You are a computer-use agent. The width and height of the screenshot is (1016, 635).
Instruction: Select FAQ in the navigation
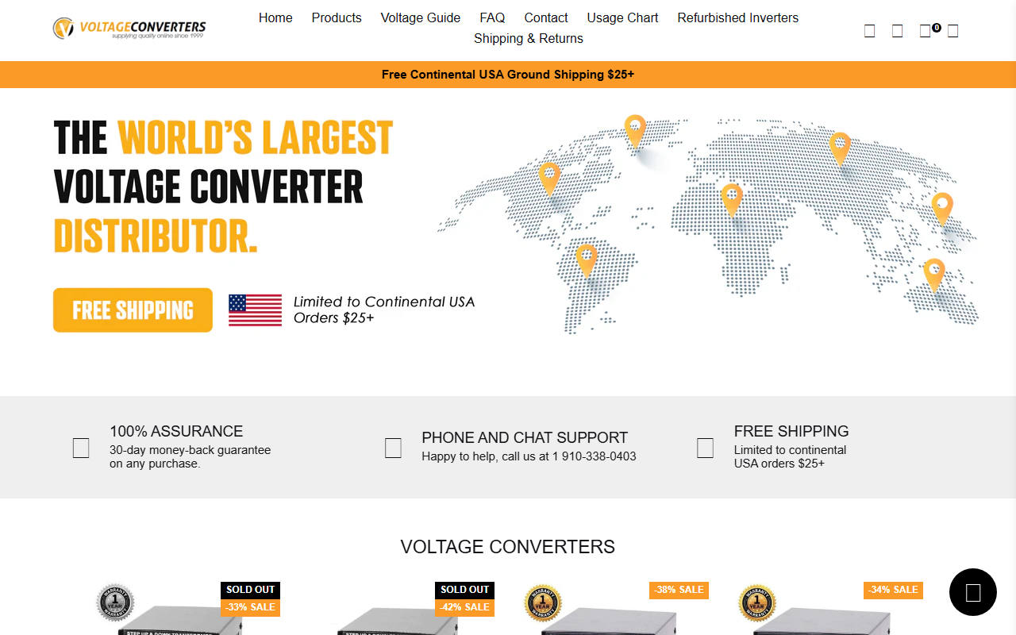click(492, 17)
